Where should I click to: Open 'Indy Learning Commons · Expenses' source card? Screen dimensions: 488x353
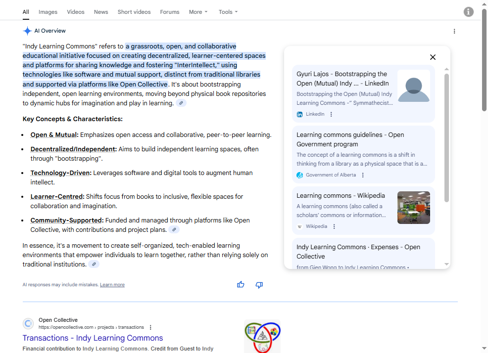tap(363, 254)
